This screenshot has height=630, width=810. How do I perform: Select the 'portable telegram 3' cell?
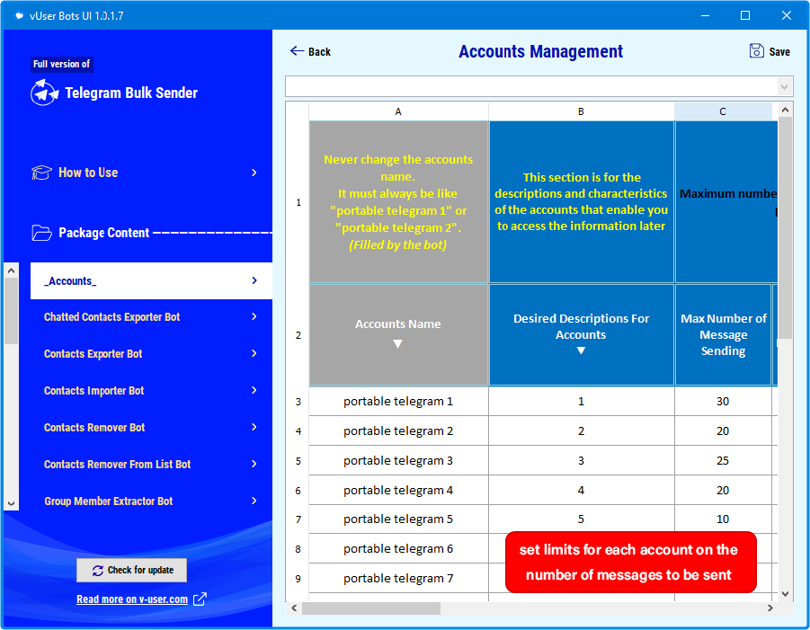coord(398,461)
